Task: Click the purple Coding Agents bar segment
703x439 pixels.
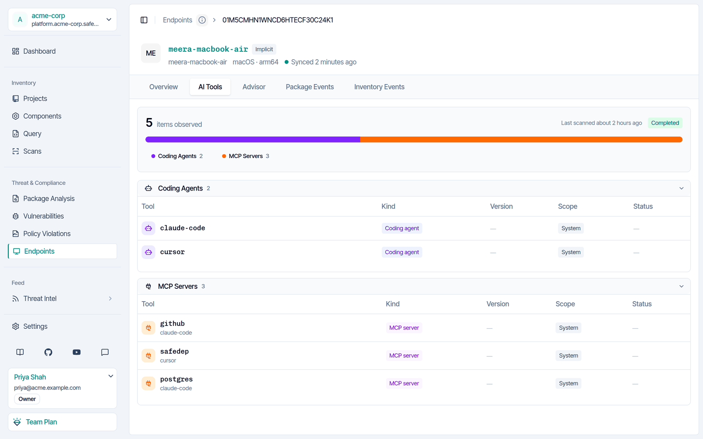Action: click(x=253, y=140)
